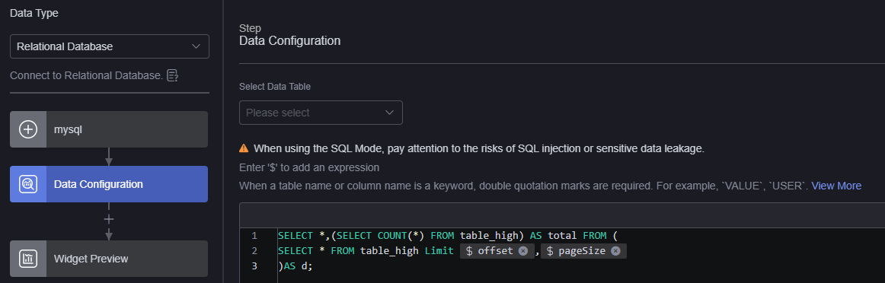Screen dimensions: 885x283
Task: Click the Please select chevron arrow
Action: [389, 113]
